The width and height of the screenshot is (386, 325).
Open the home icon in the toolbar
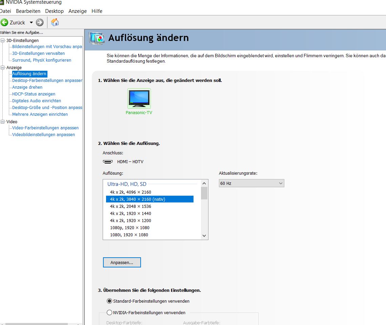pyautogui.click(x=55, y=22)
